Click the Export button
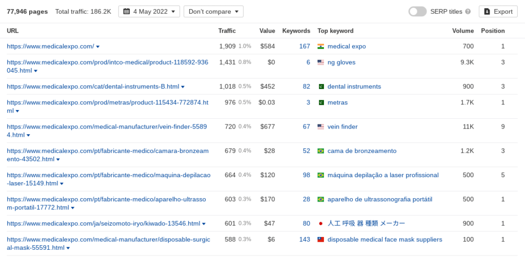This screenshot has height=258, width=525. 498,11
